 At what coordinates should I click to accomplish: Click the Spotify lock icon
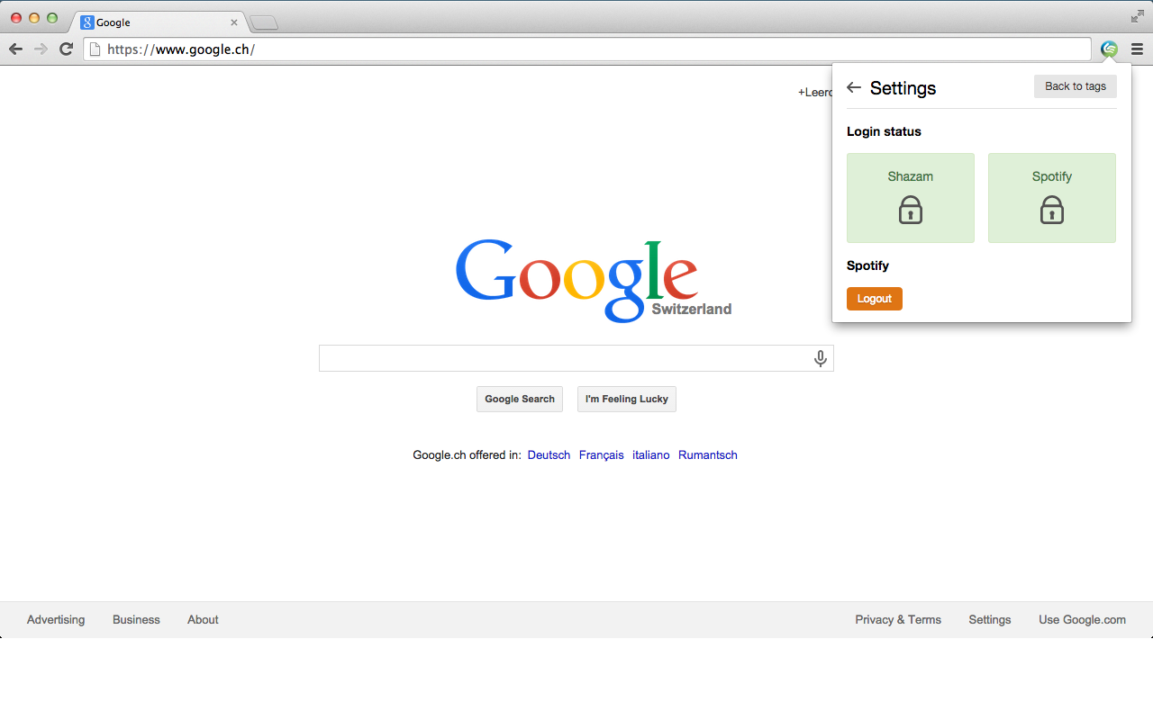pos(1052,210)
